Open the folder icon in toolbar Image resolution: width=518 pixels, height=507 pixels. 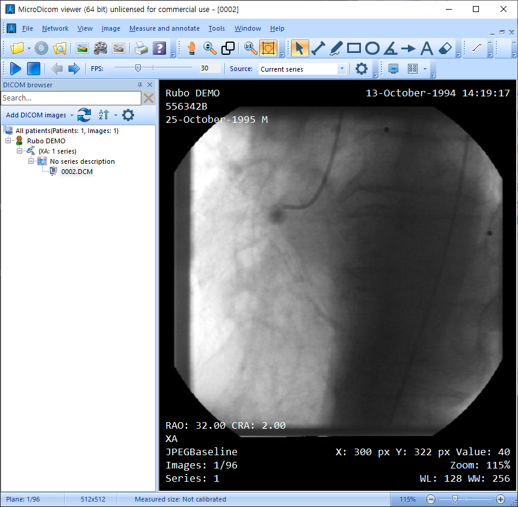[17, 48]
